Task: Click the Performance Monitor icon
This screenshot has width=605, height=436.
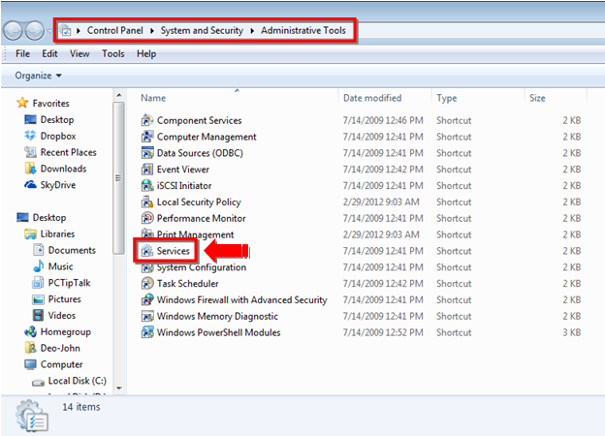Action: point(147,218)
